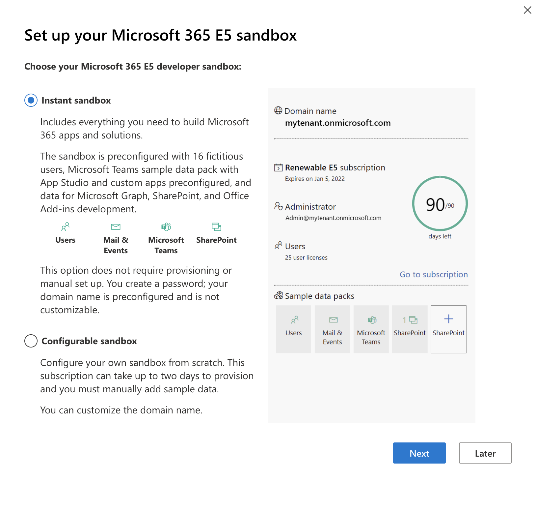Click the installed SharePoint data pack tile
Screen dimensions: 537x513
pyautogui.click(x=410, y=329)
